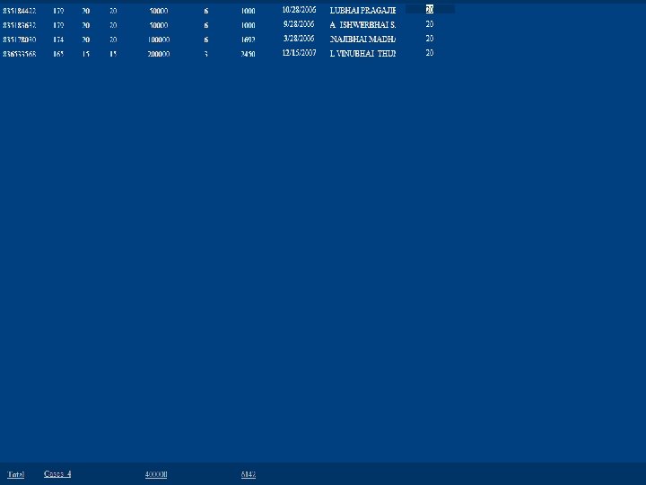Select the NAJIBHAI MADHA name cell
The height and width of the screenshot is (485, 646).
362,40
